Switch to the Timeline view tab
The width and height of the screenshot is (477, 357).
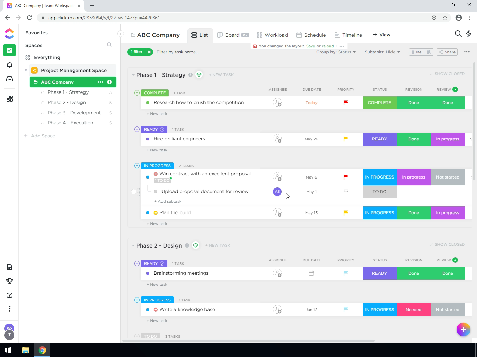point(348,35)
